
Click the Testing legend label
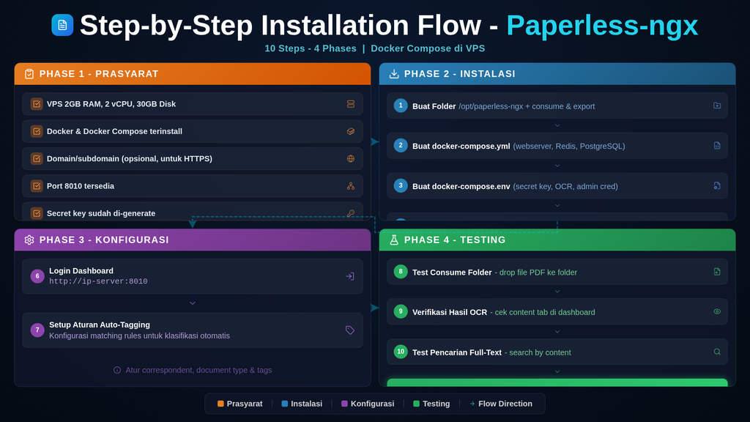pos(437,404)
